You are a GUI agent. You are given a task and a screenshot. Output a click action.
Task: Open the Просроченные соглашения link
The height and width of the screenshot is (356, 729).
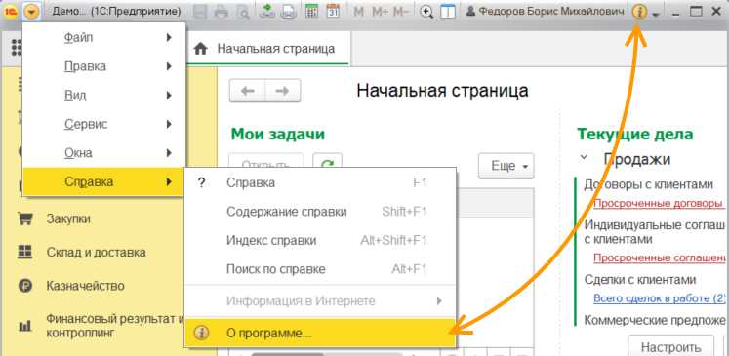click(661, 257)
